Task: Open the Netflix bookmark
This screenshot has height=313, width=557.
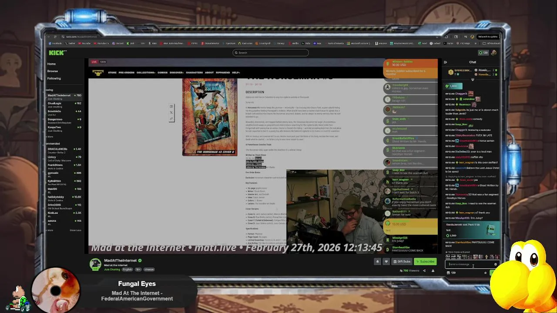Action: (295, 43)
